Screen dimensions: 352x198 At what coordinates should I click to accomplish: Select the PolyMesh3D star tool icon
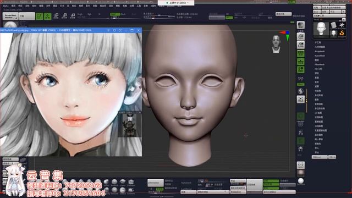(x=342, y=25)
